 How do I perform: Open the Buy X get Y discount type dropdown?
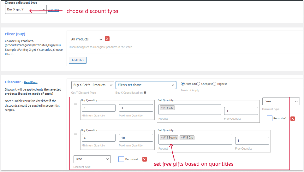click(26, 9)
